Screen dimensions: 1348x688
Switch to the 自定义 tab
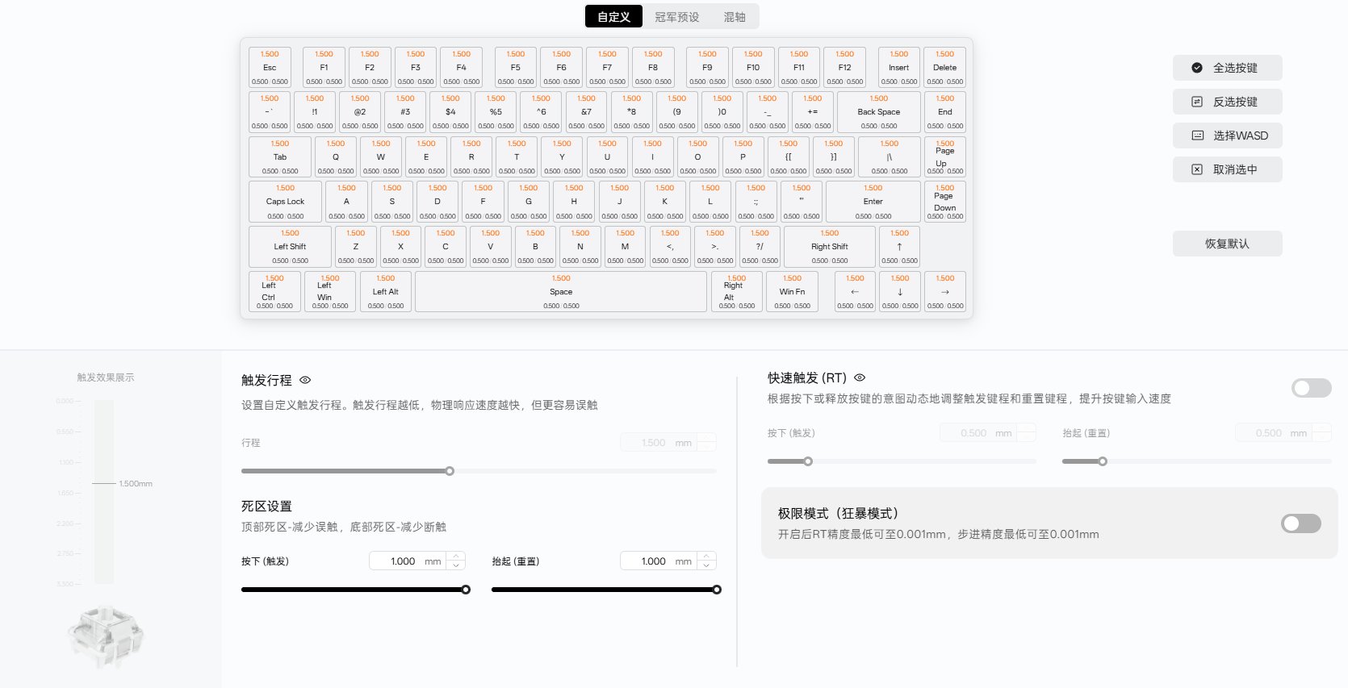613,16
